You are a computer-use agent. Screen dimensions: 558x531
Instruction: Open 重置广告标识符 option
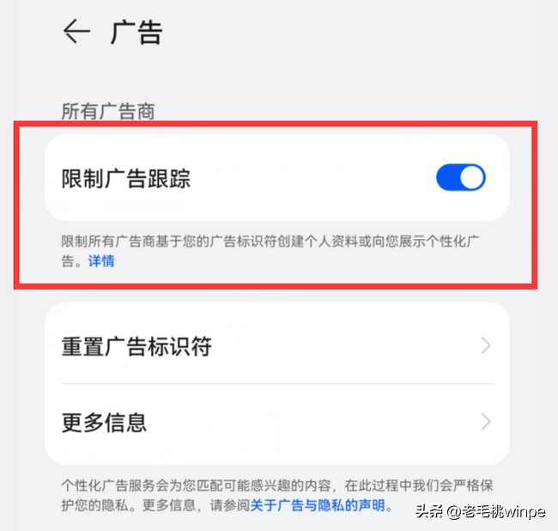(x=277, y=345)
